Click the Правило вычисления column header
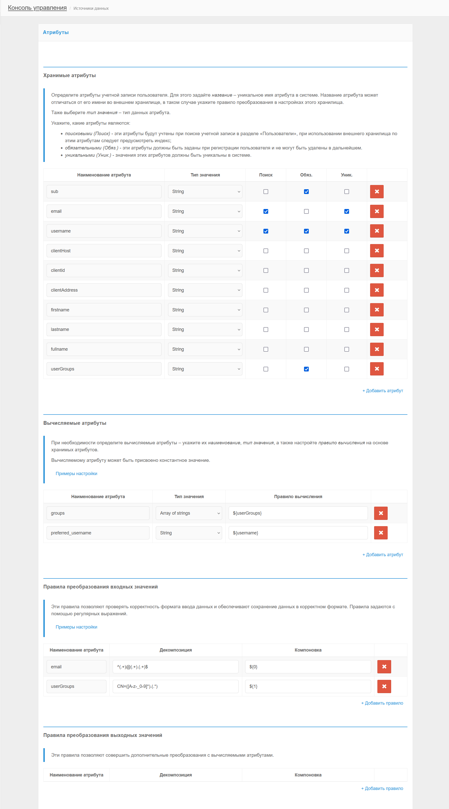 [x=298, y=497]
